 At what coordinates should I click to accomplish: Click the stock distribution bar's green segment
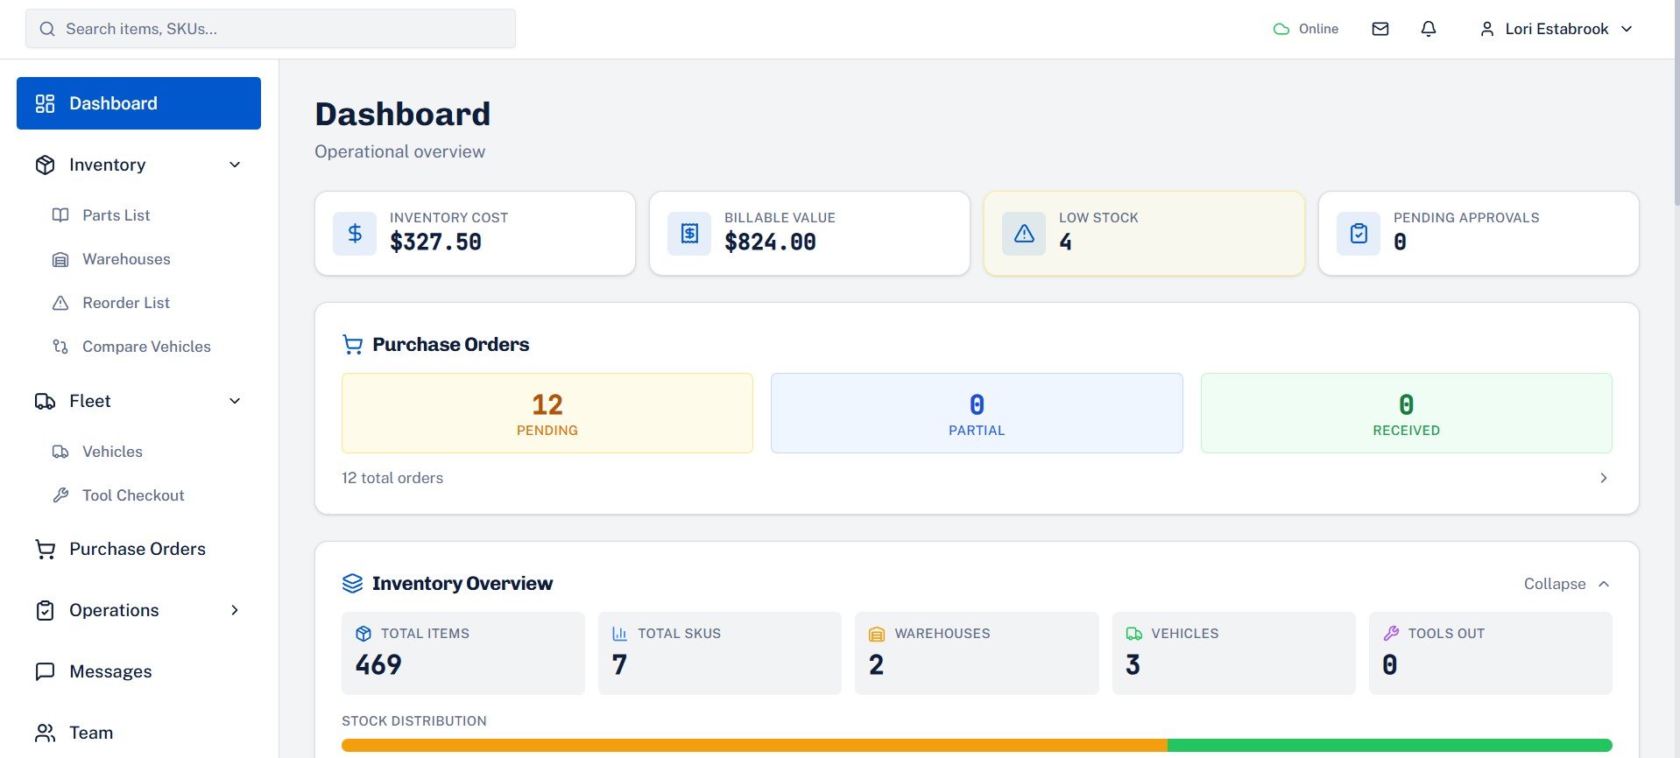(1389, 746)
